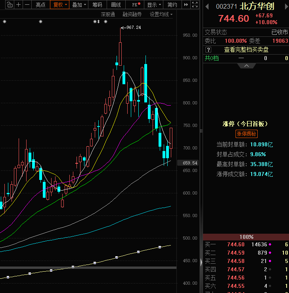Click current price 744.60
The width and height of the screenshot is (289, 293).
[x=234, y=19]
